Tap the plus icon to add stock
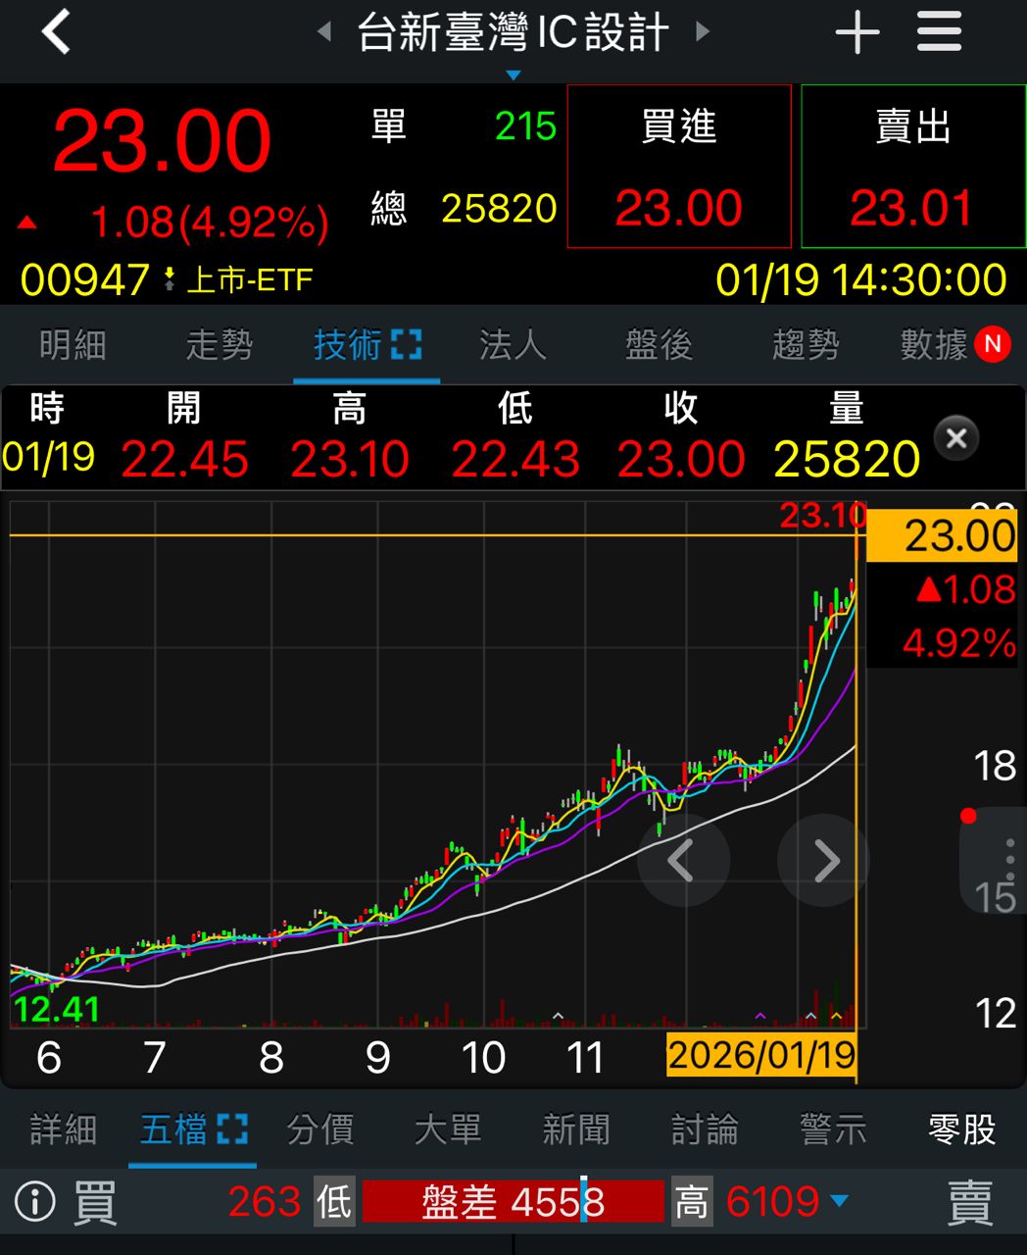 pos(856,33)
